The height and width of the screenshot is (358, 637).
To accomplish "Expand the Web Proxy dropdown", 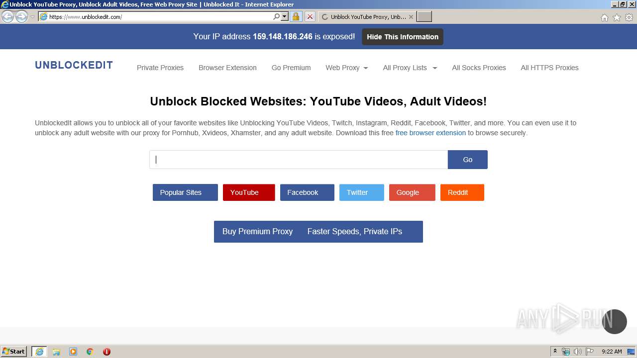I will click(x=347, y=68).
